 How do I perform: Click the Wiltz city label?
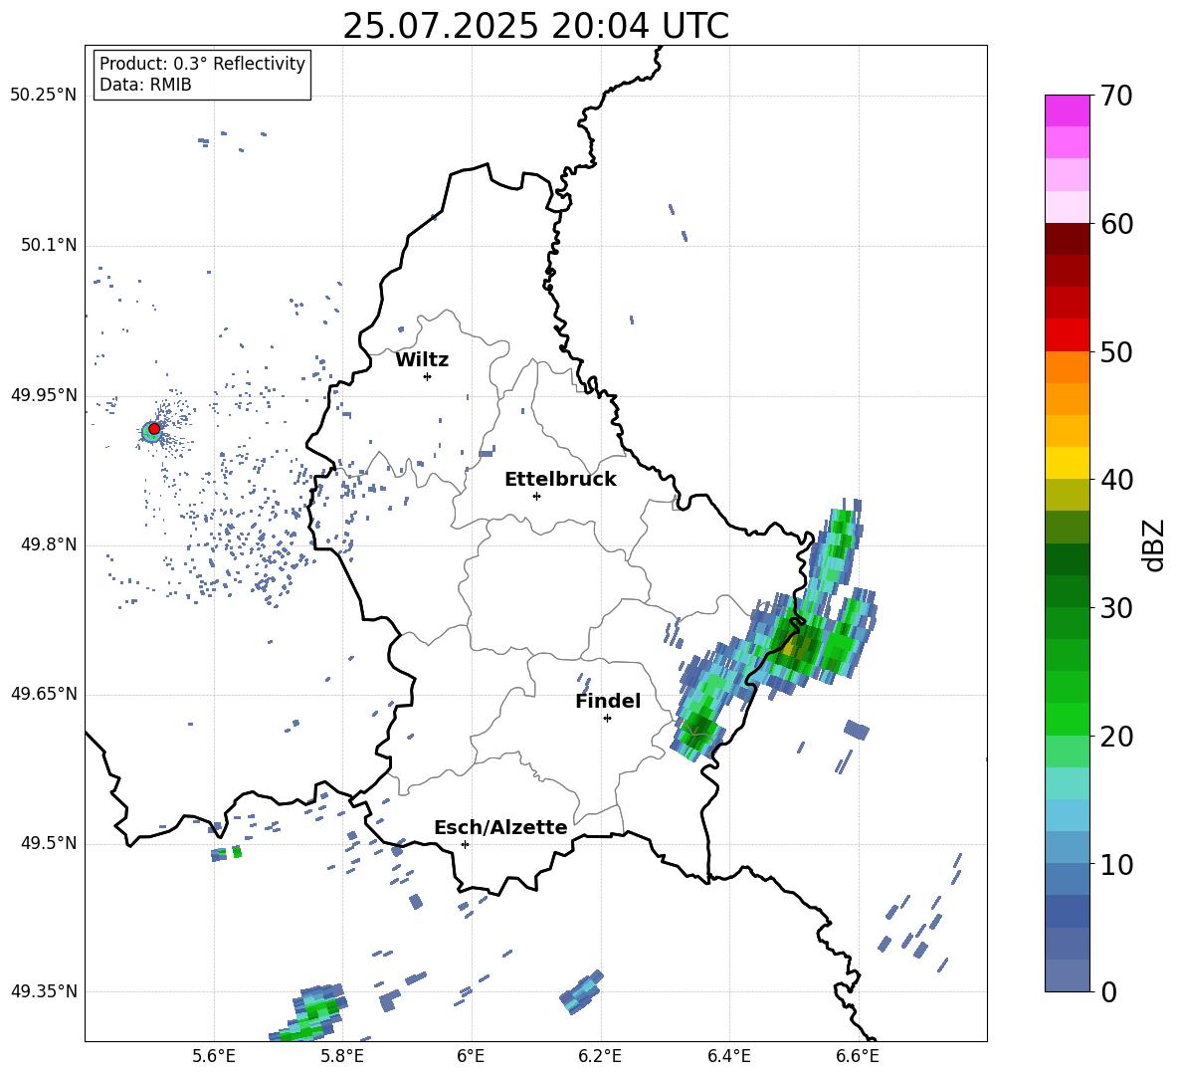pyautogui.click(x=422, y=360)
